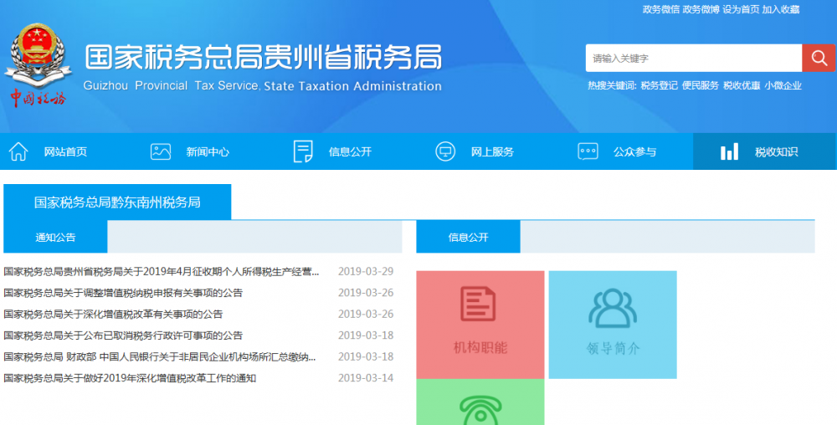Click the red search magnifier button
Viewport: 837px width, 425px height.
[819, 58]
